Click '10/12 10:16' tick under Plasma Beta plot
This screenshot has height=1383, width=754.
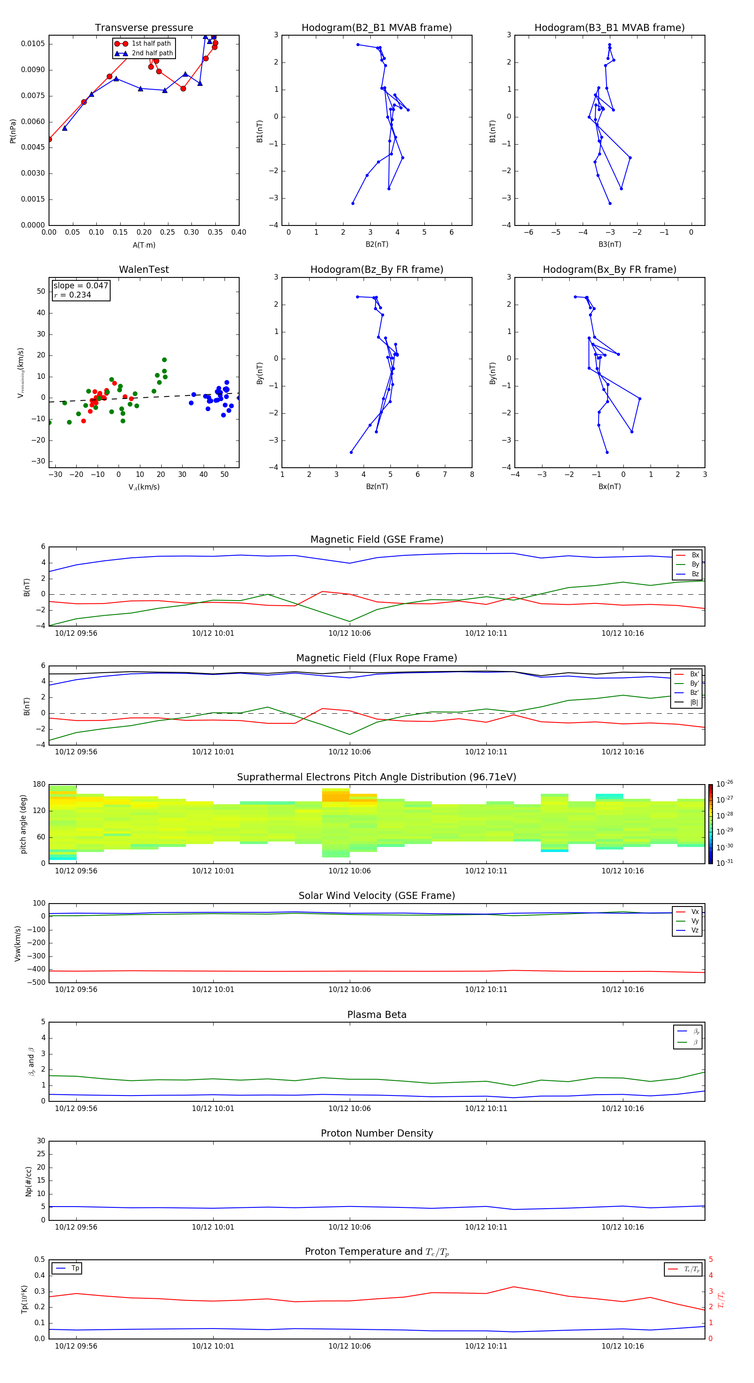tap(622, 1108)
